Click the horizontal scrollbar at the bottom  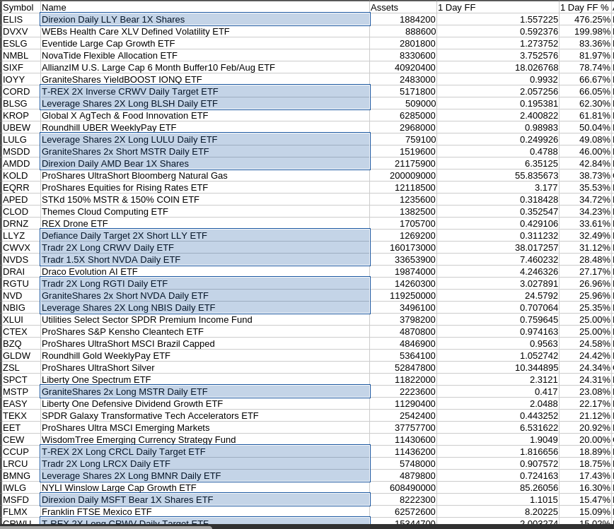[107, 527]
